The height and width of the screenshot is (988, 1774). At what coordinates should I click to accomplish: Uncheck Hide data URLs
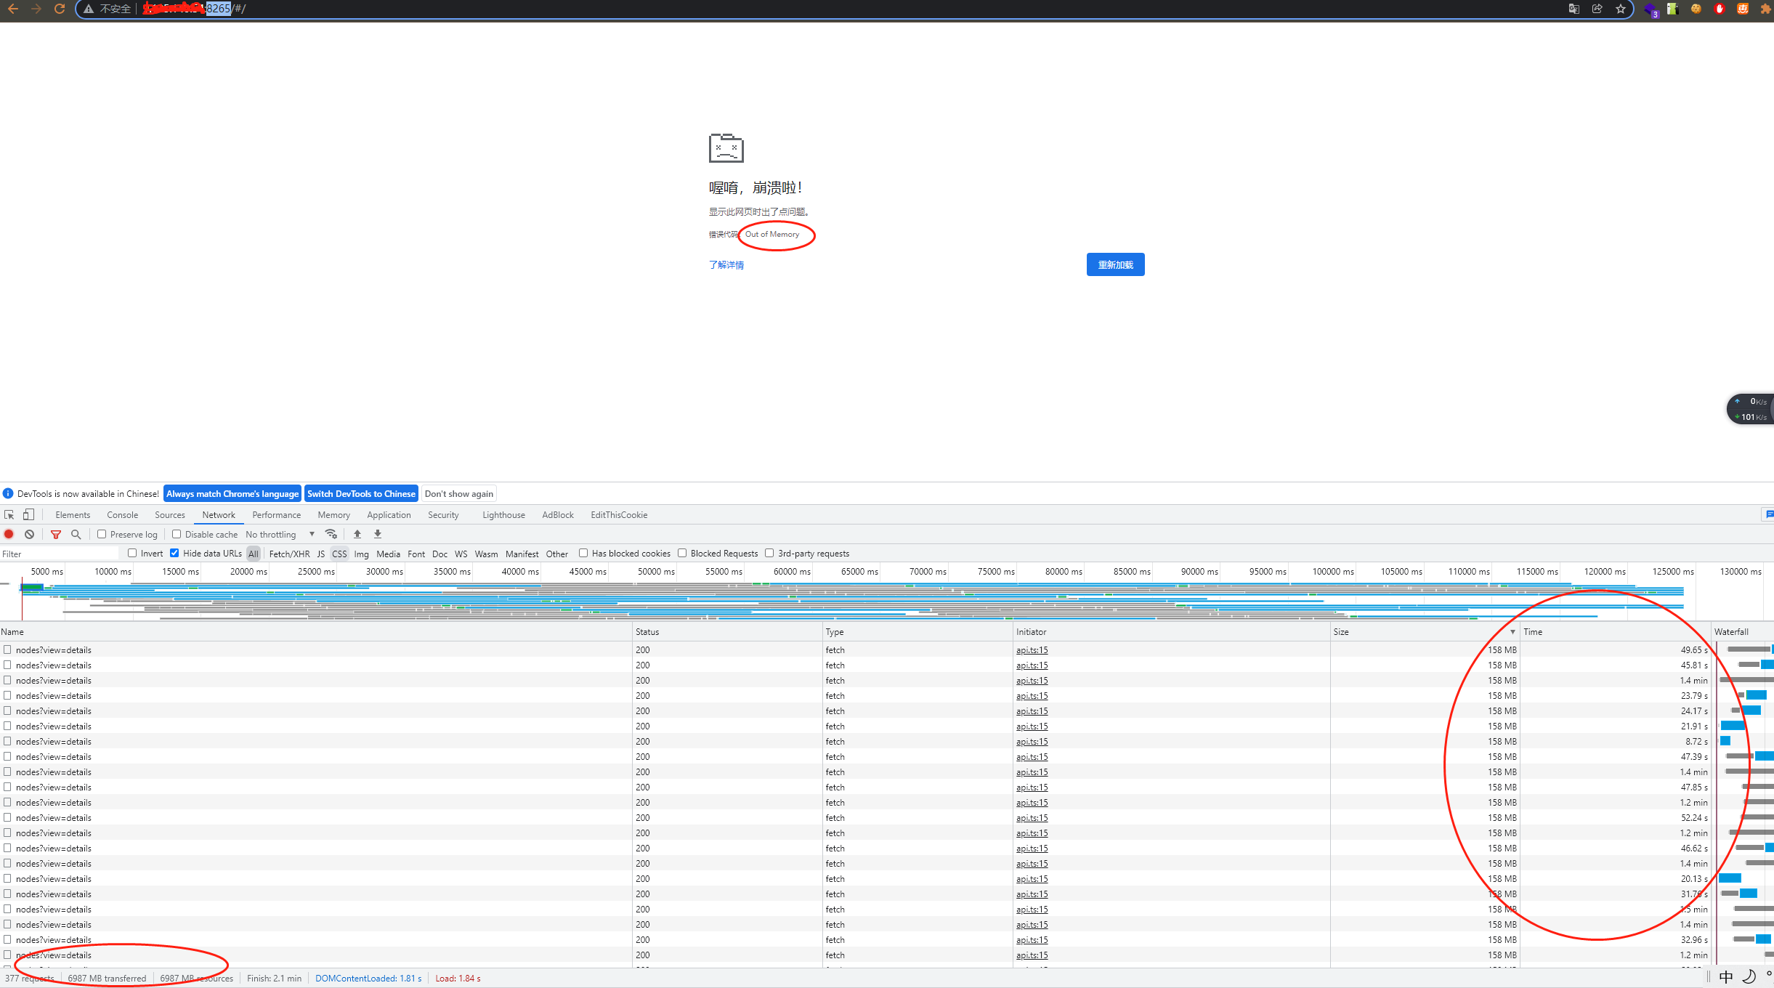pyautogui.click(x=174, y=553)
